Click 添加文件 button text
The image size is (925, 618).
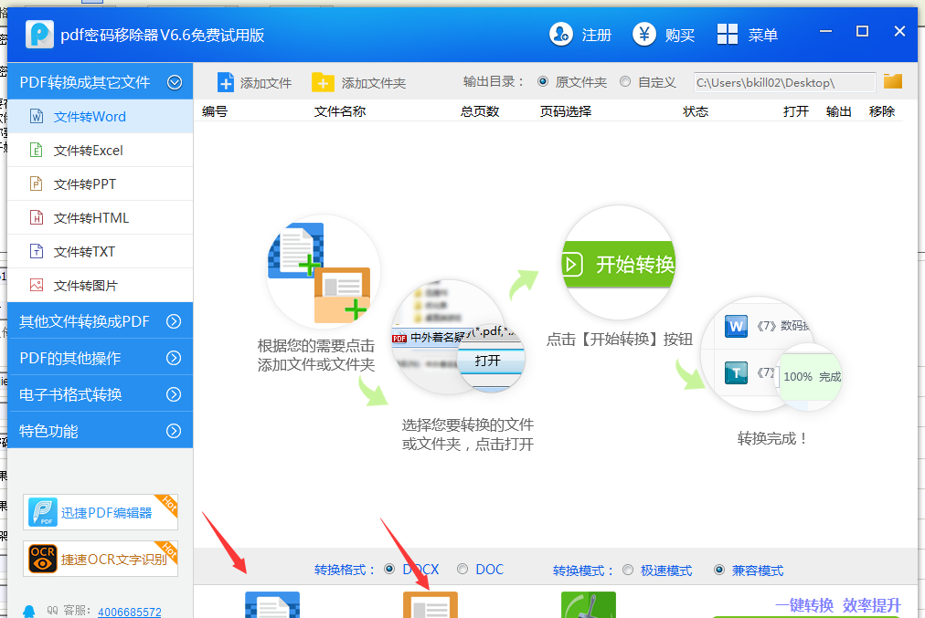pyautogui.click(x=265, y=83)
